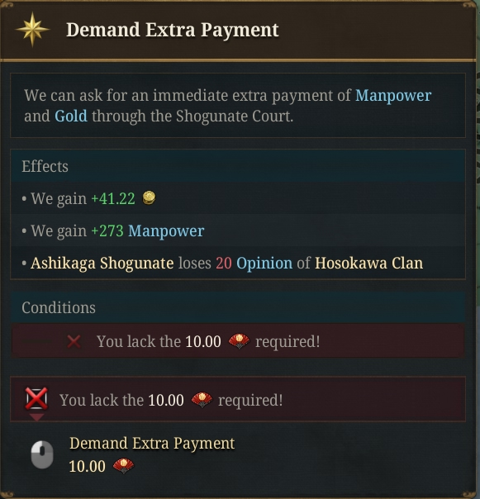
Task: Click the blue Opinion link
Action: pyautogui.click(x=264, y=264)
